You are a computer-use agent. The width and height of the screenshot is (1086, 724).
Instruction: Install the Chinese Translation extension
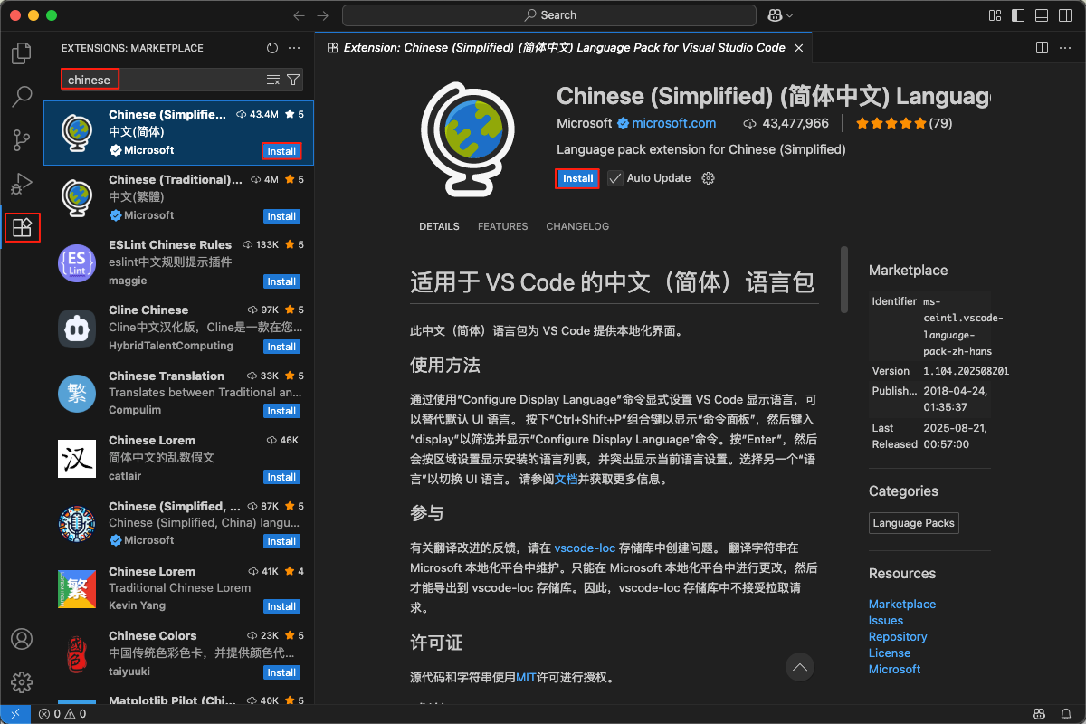click(281, 411)
